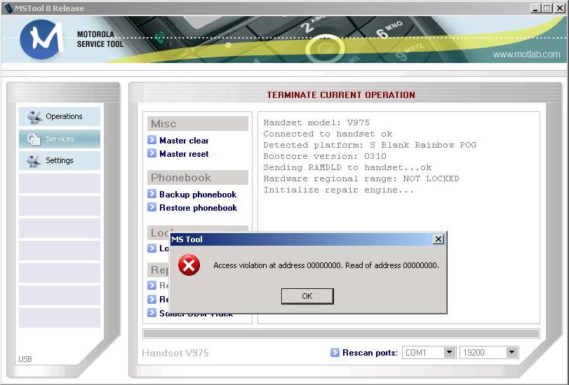This screenshot has height=385, width=569.
Task: Click the USB status label
Action: tap(25, 359)
